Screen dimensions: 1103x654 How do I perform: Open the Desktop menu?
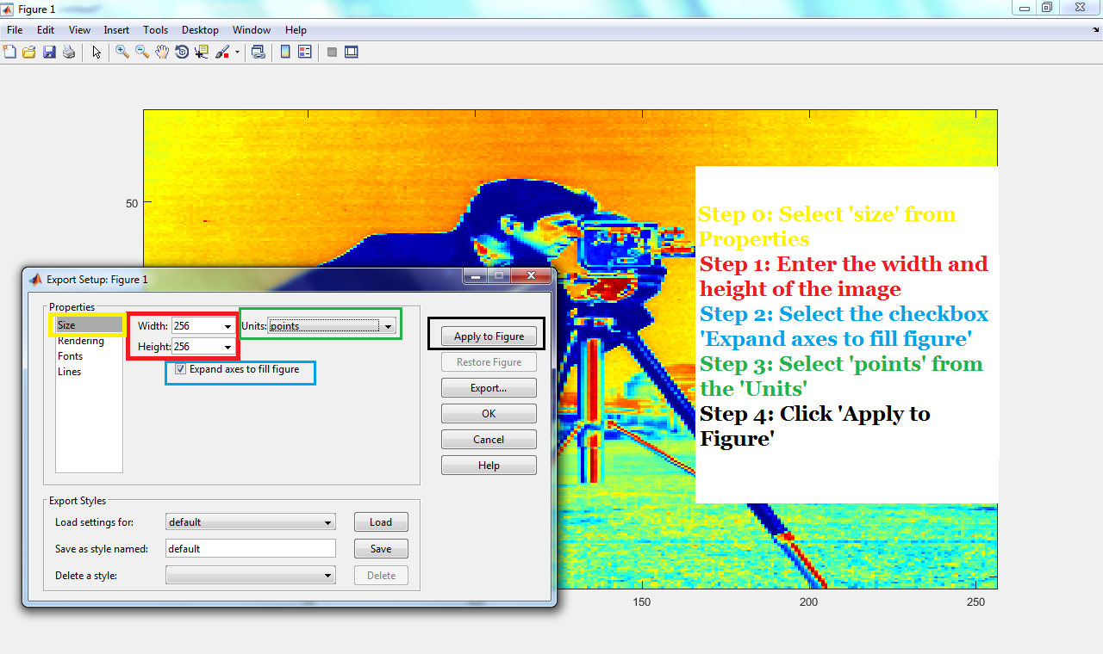pyautogui.click(x=200, y=29)
